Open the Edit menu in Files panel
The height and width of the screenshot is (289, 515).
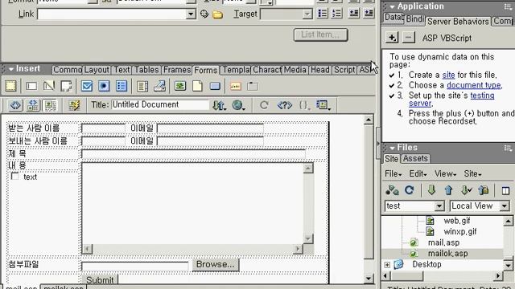click(x=418, y=173)
